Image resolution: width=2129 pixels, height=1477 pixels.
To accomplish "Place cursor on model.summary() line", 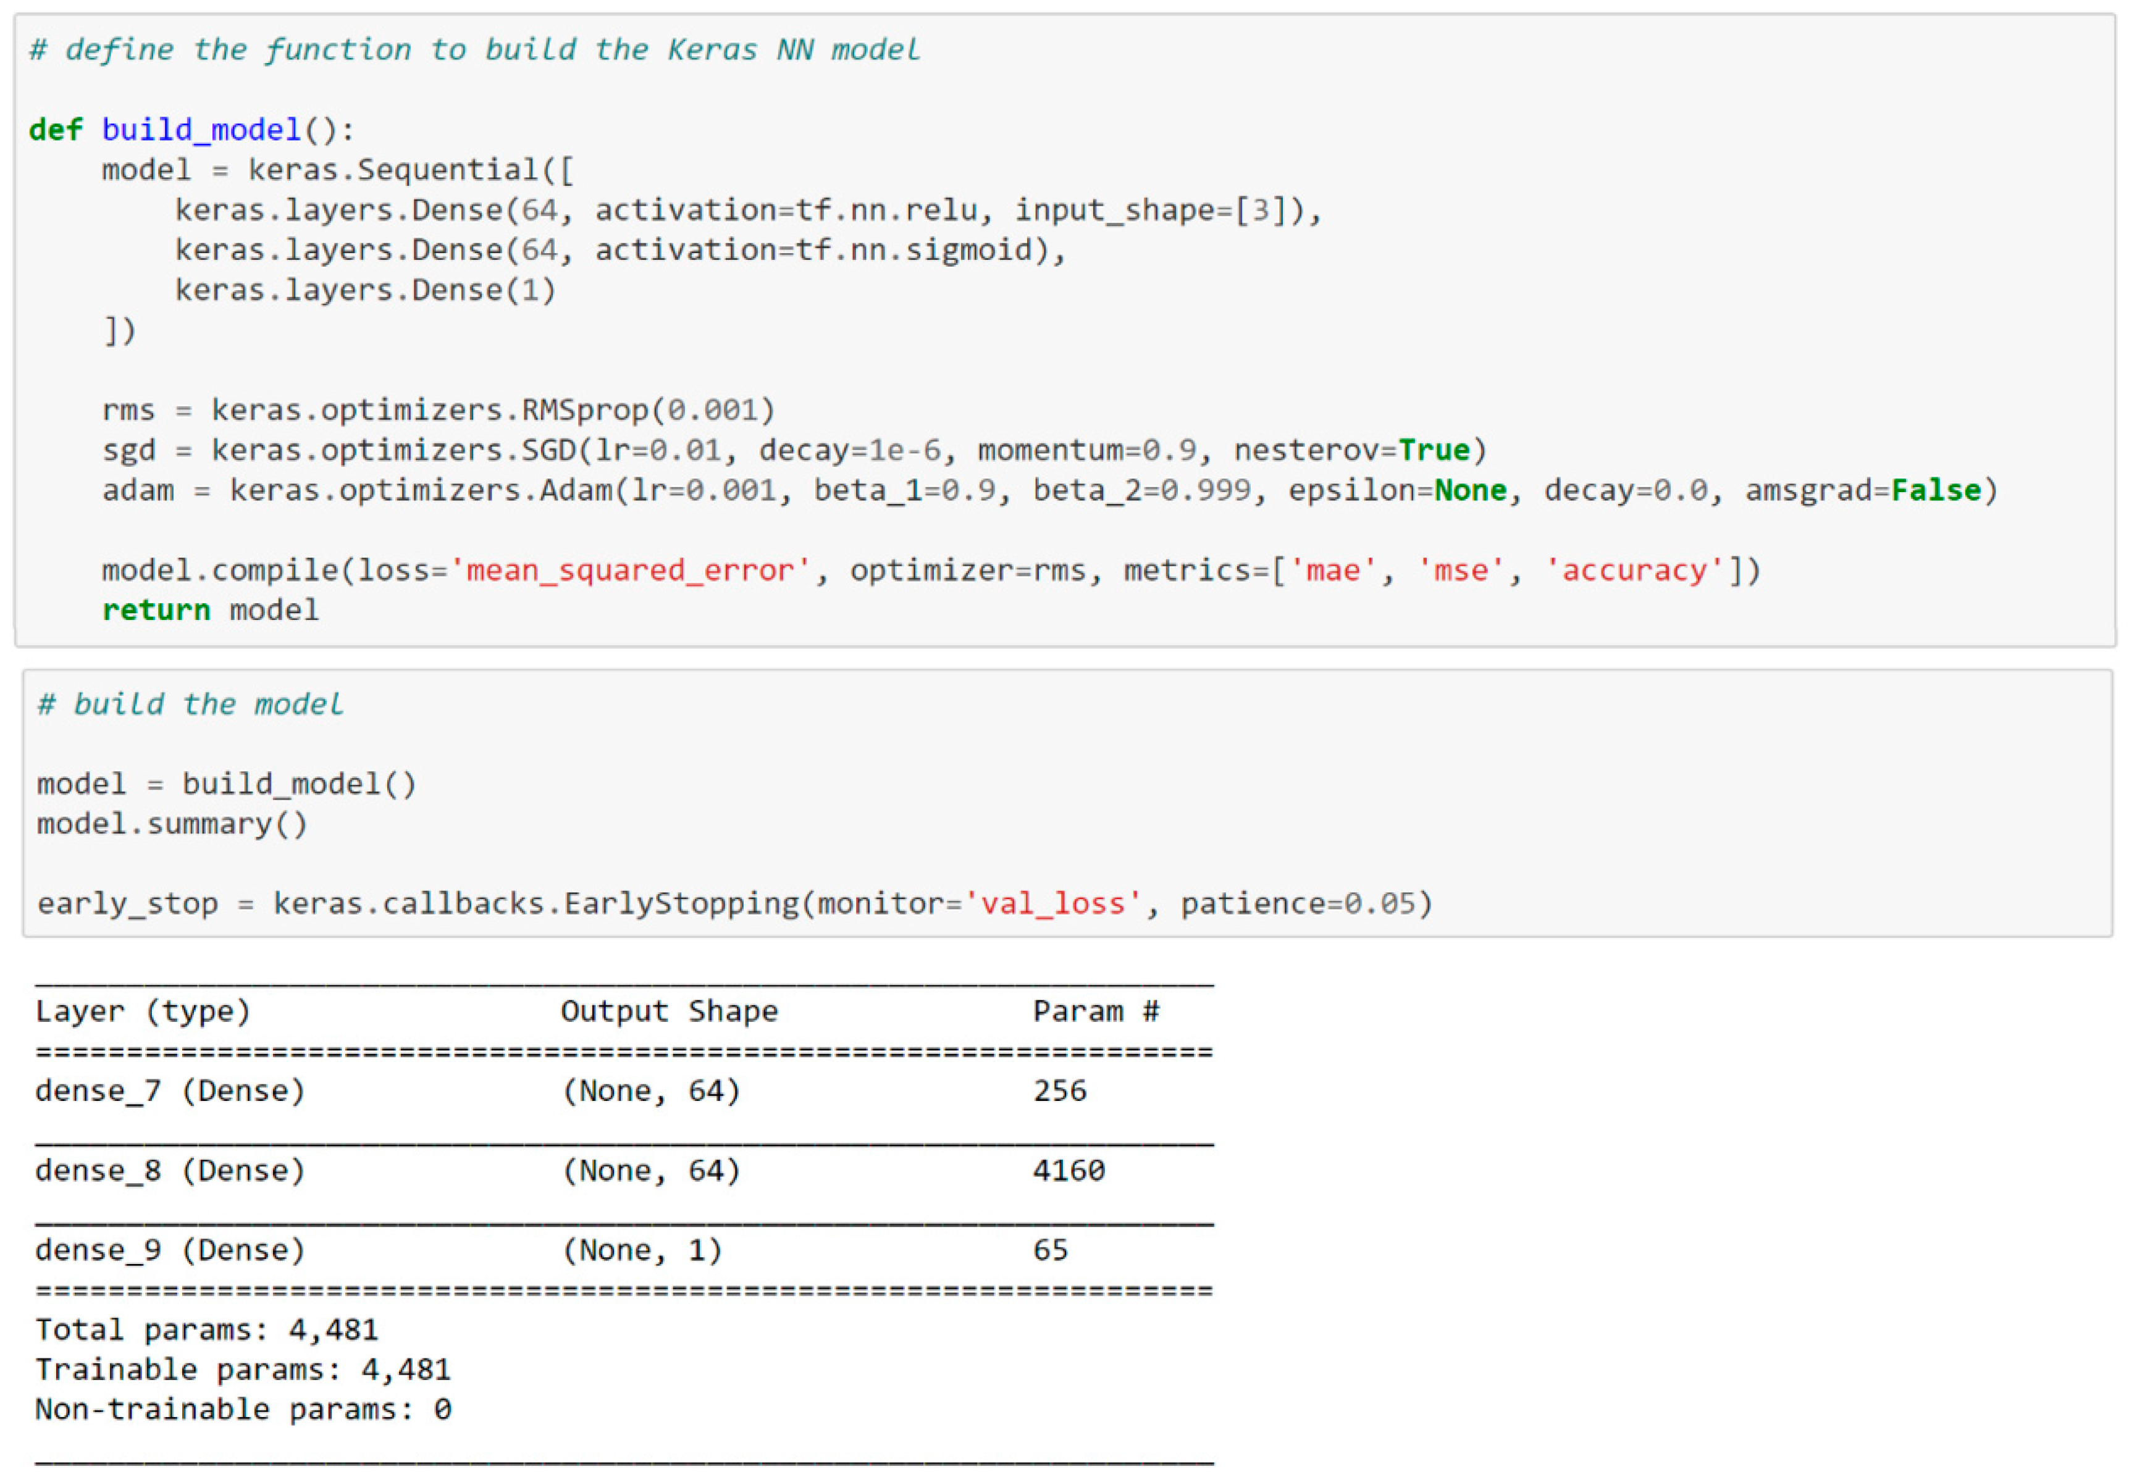I will click(x=171, y=824).
